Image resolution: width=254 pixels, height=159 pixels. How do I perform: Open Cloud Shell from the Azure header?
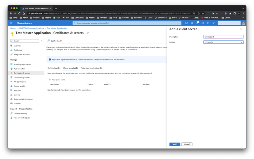click(186, 23)
